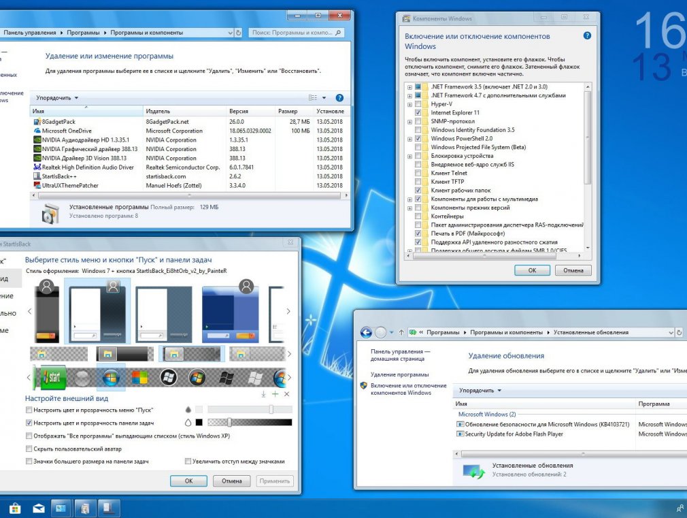This screenshot has width=687, height=518.
Task: Open Упорядочить dropdown in Programs window
Action: tap(57, 98)
